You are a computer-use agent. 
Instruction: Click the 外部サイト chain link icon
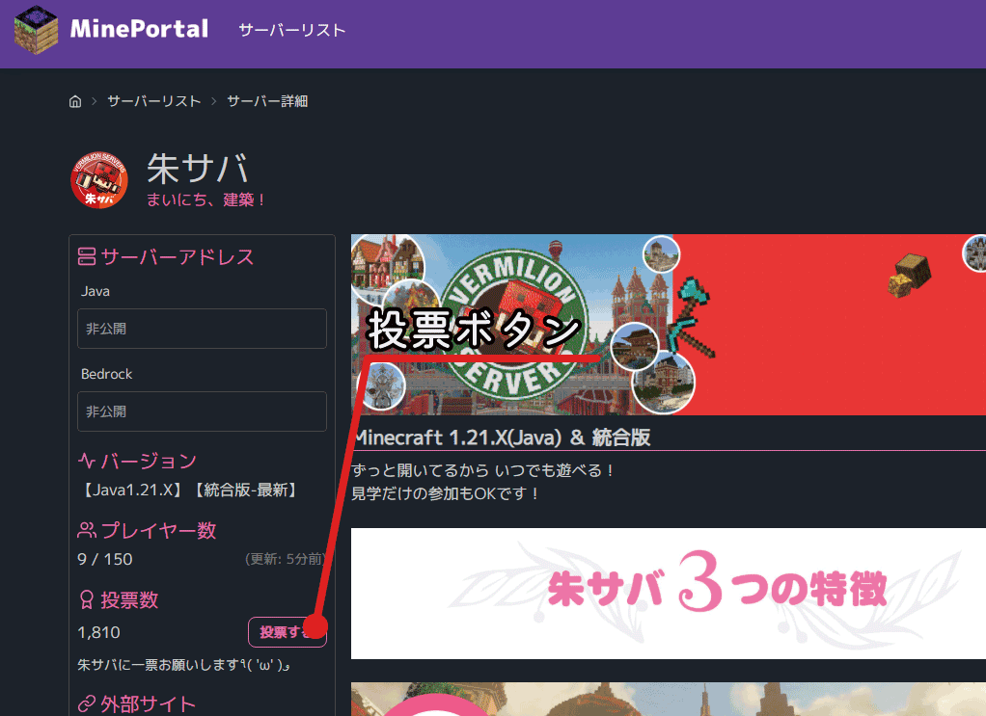(87, 704)
